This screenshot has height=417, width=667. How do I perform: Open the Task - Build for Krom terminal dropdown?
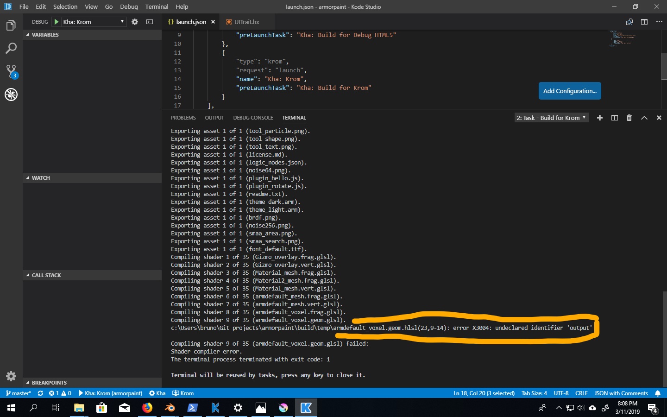551,118
